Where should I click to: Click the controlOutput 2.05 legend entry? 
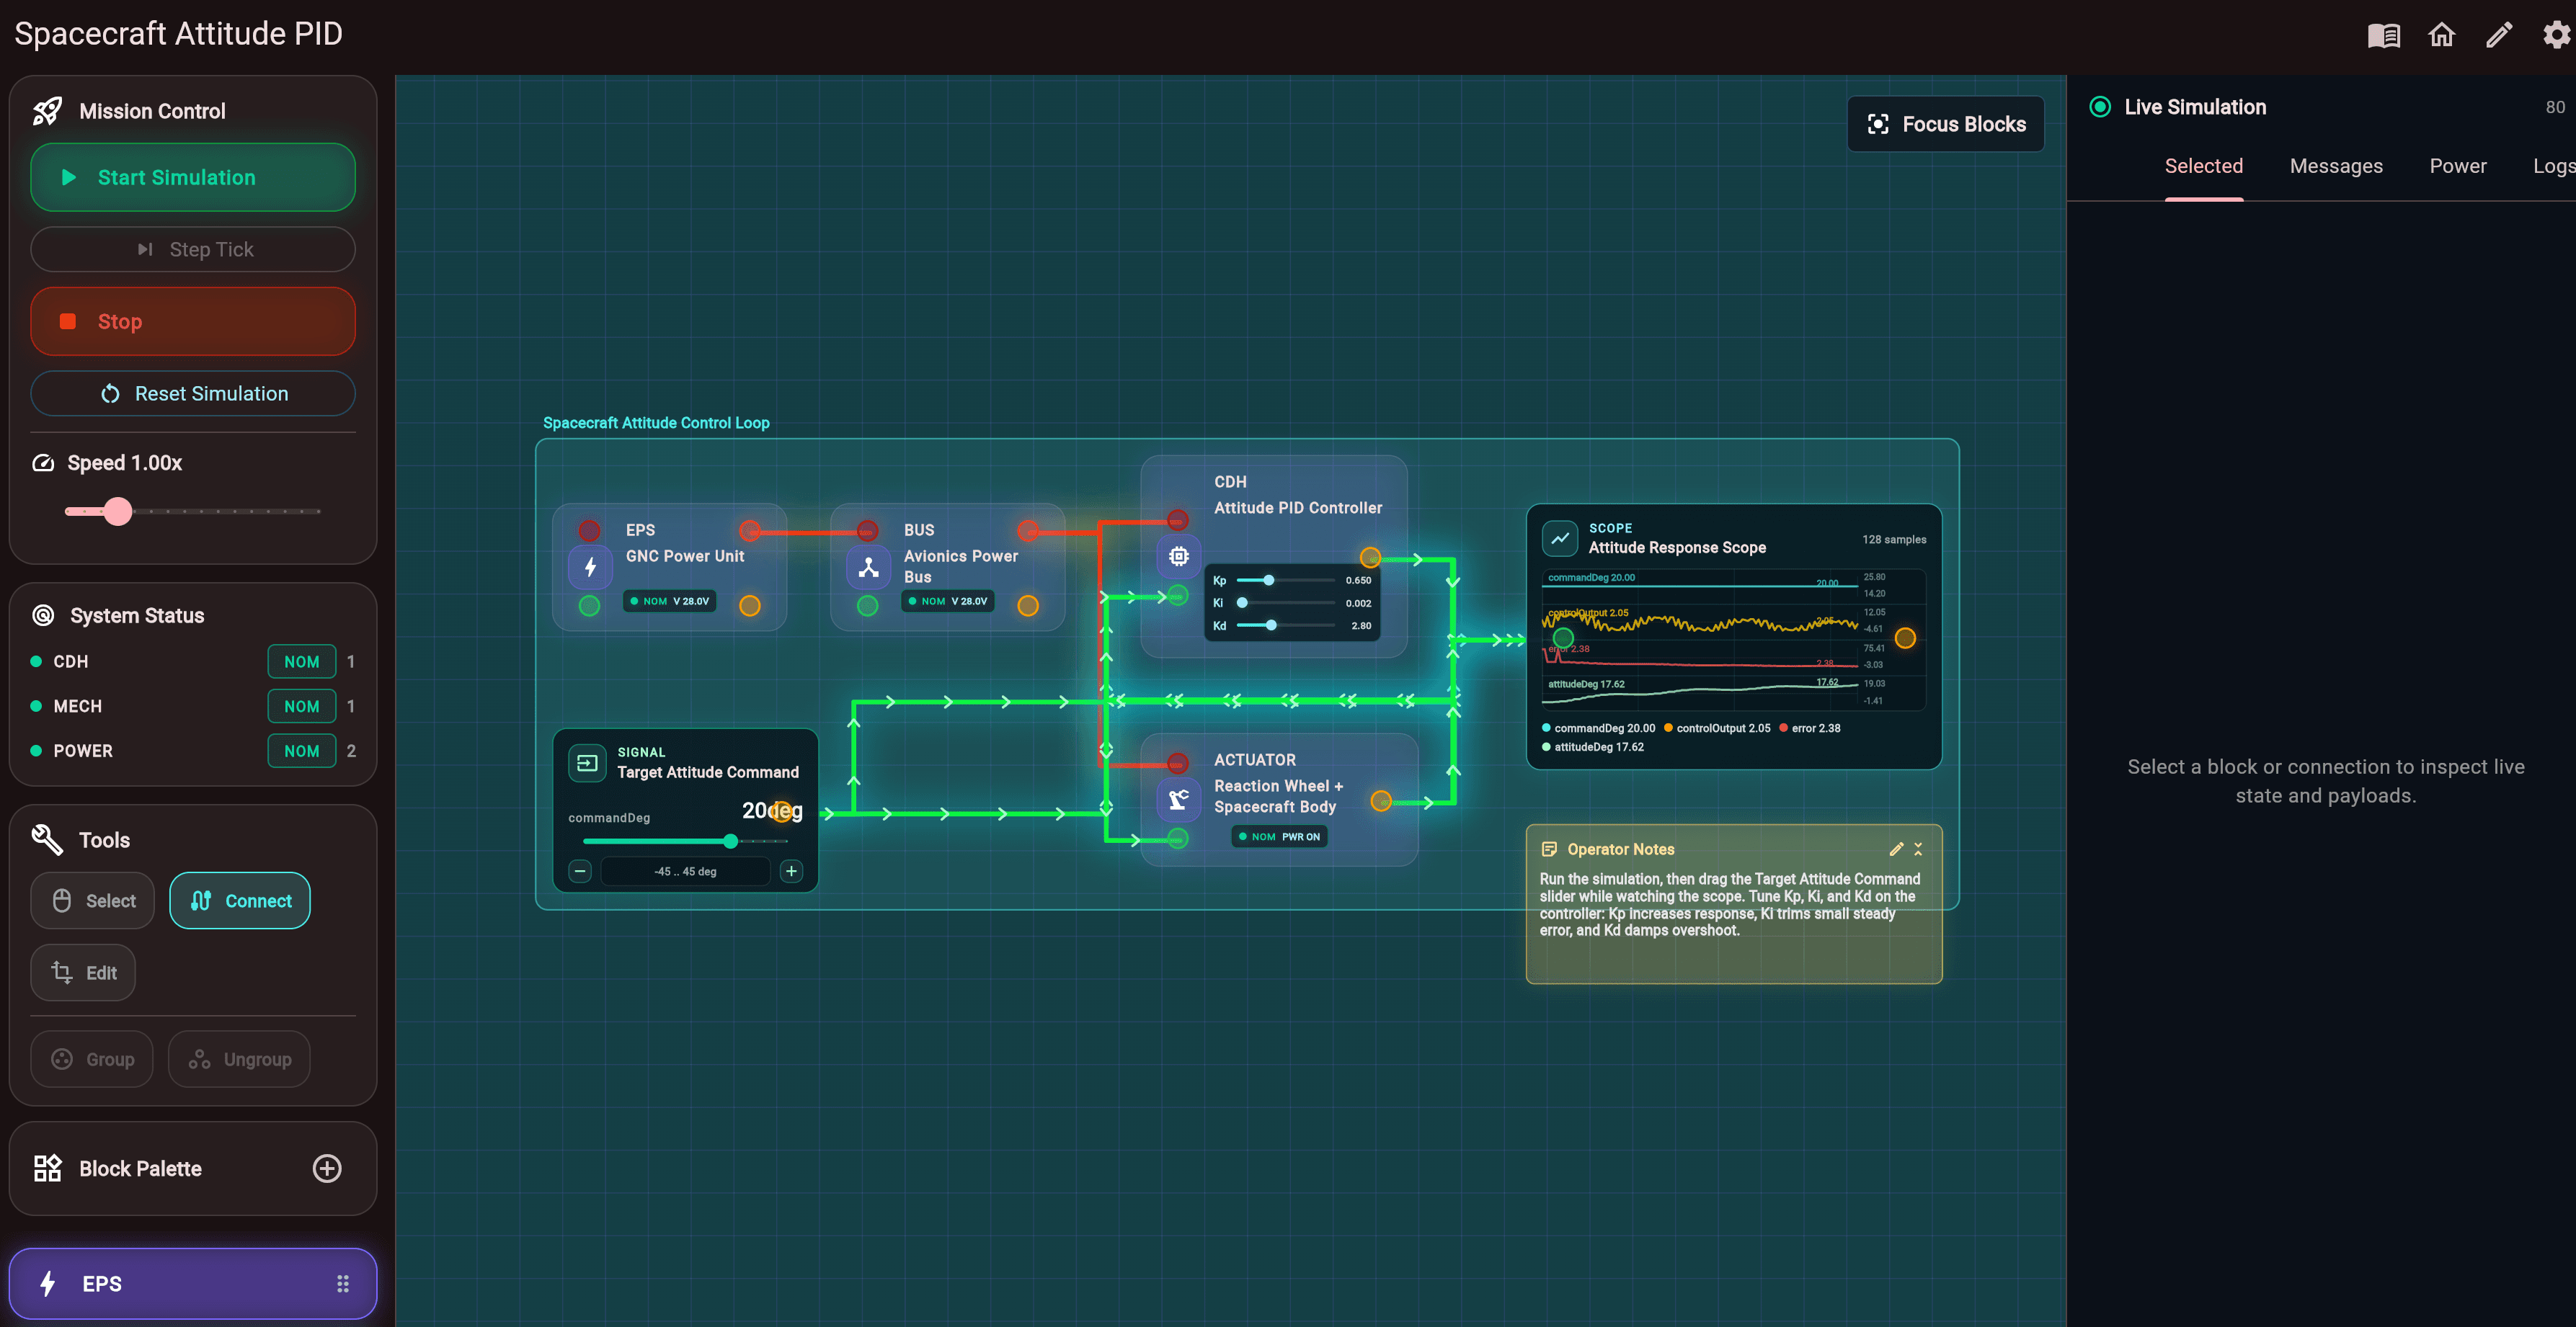[x=1717, y=728]
